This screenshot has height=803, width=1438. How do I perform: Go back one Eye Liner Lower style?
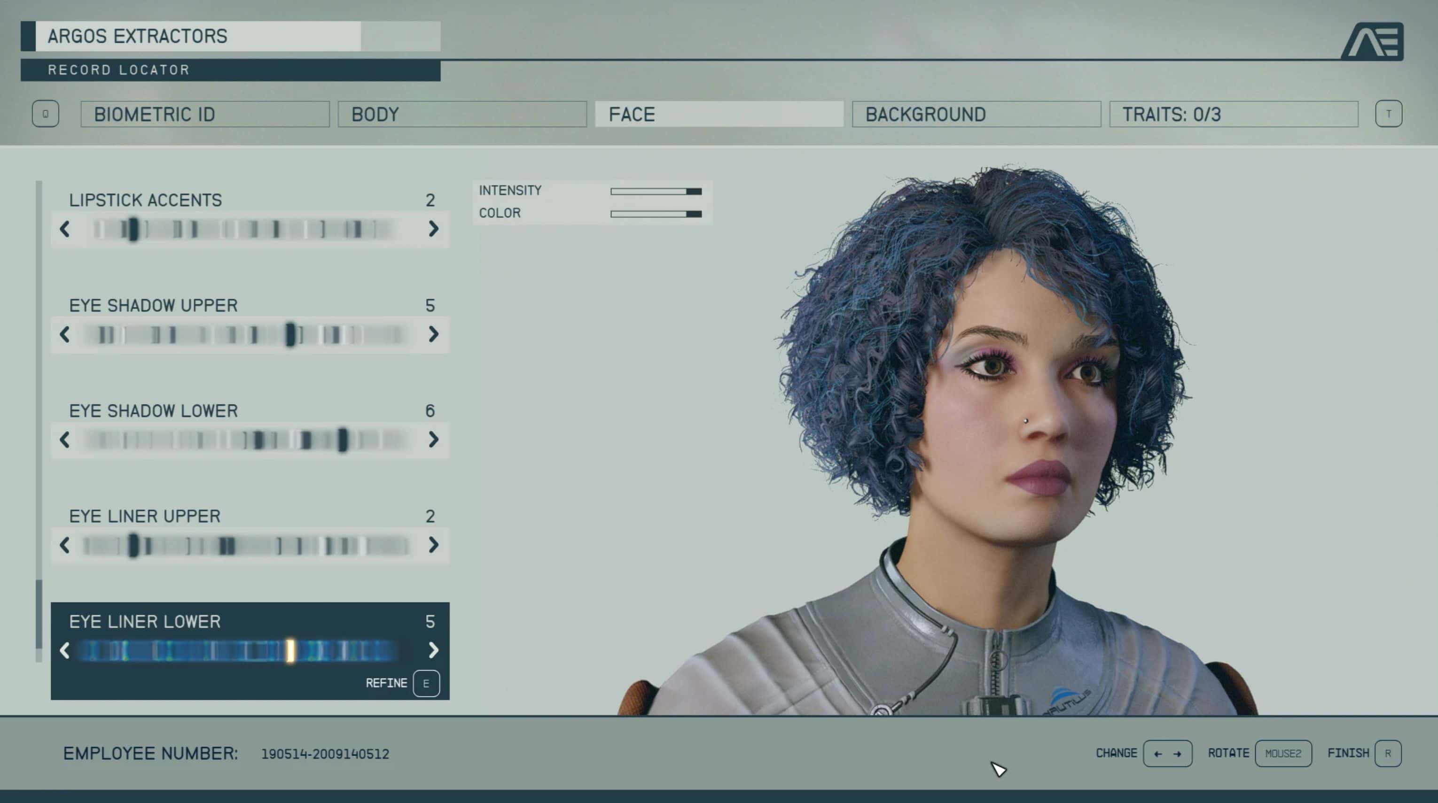pyautogui.click(x=65, y=650)
